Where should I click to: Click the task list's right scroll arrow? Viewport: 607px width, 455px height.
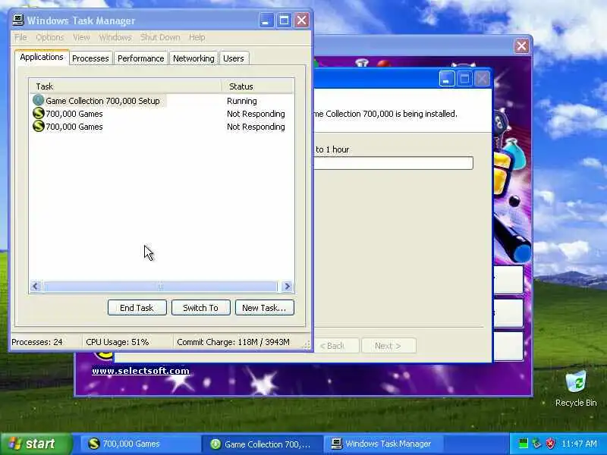(x=288, y=287)
